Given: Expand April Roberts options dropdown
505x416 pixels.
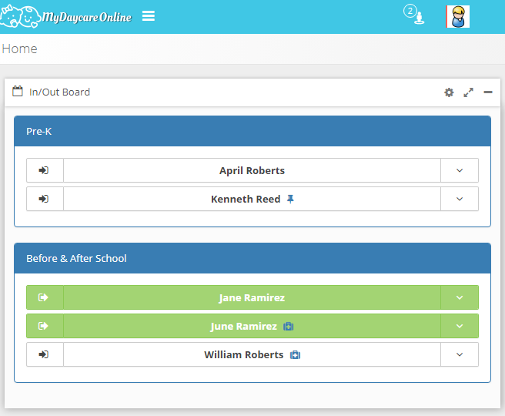Looking at the screenshot, I should pyautogui.click(x=460, y=171).
